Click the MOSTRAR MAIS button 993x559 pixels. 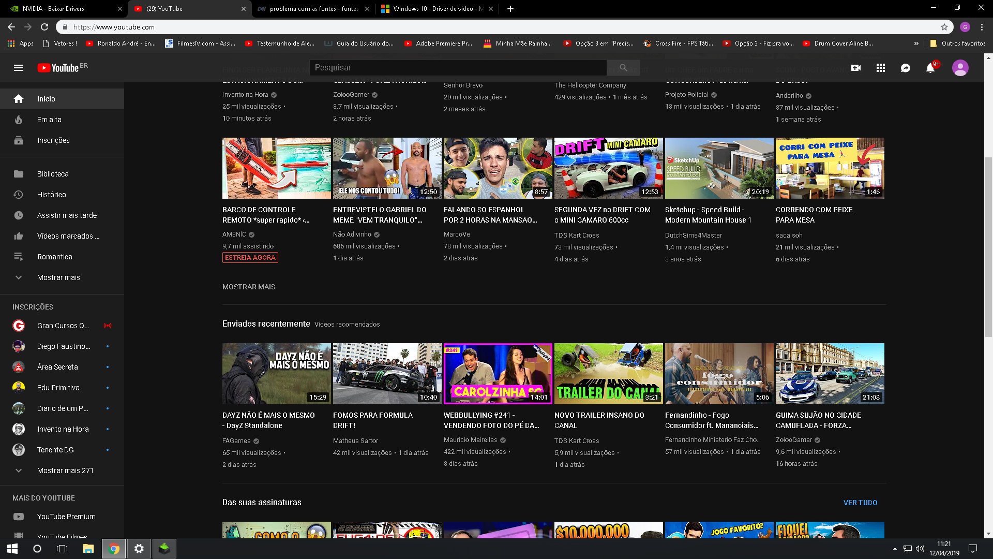coord(249,287)
